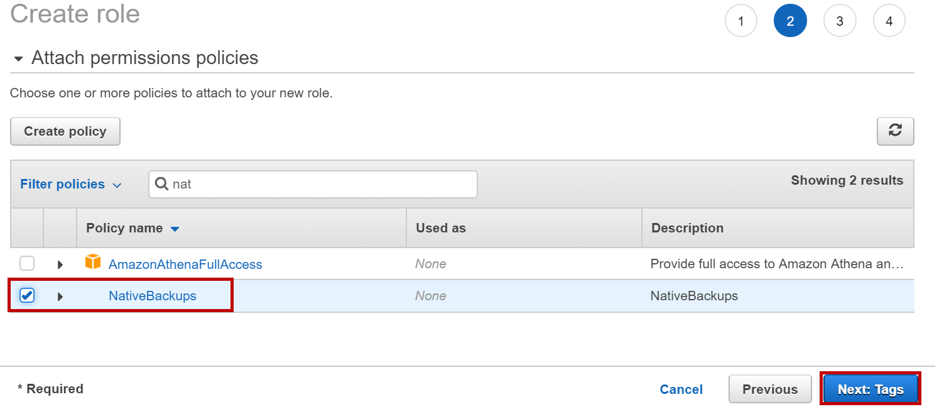Viewport: 949px width, 419px height.
Task: Uncheck the NativeBackups policy checkbox
Action: (27, 295)
